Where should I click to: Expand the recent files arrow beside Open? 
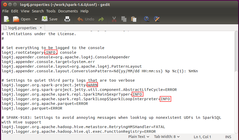point(36,19)
